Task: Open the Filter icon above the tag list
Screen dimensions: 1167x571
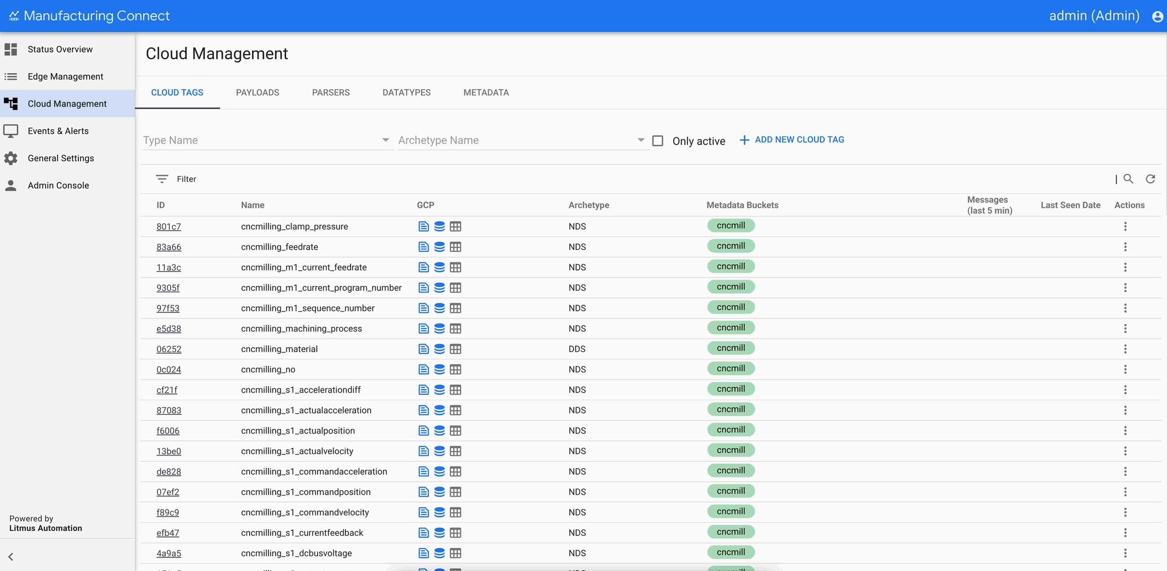Action: (161, 179)
